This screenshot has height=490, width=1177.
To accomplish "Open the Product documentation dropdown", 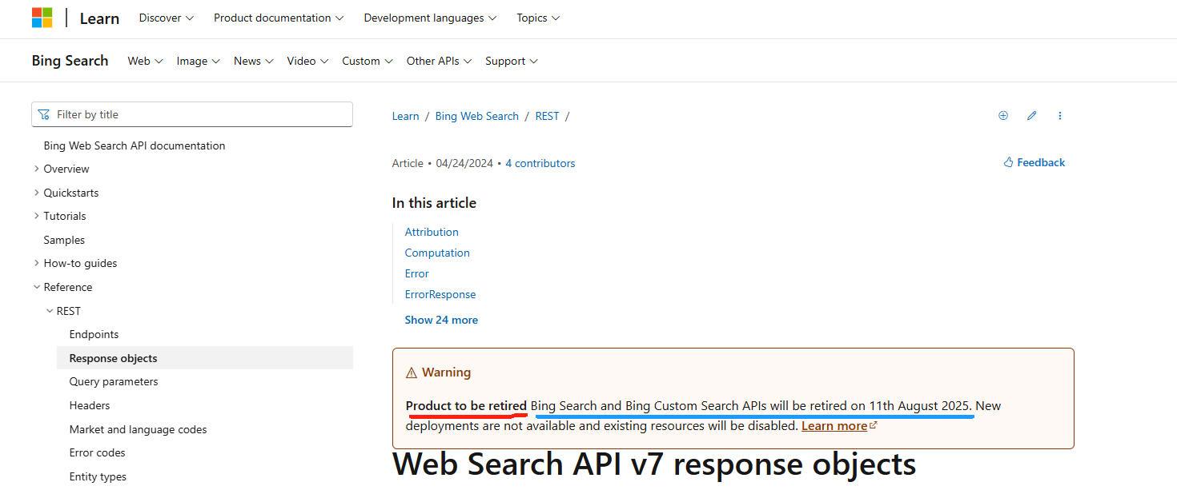I will tap(279, 18).
